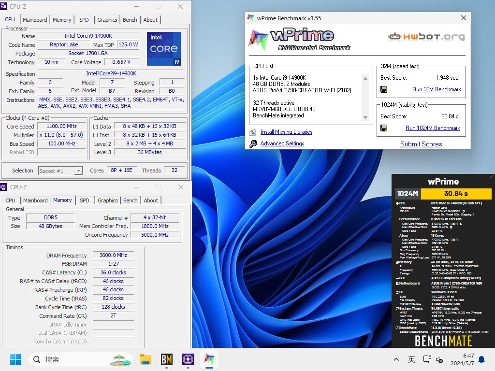Viewport: 495px width, 371px height.
Task: Click the icon beside Install Missing Libraries
Action: click(x=252, y=132)
